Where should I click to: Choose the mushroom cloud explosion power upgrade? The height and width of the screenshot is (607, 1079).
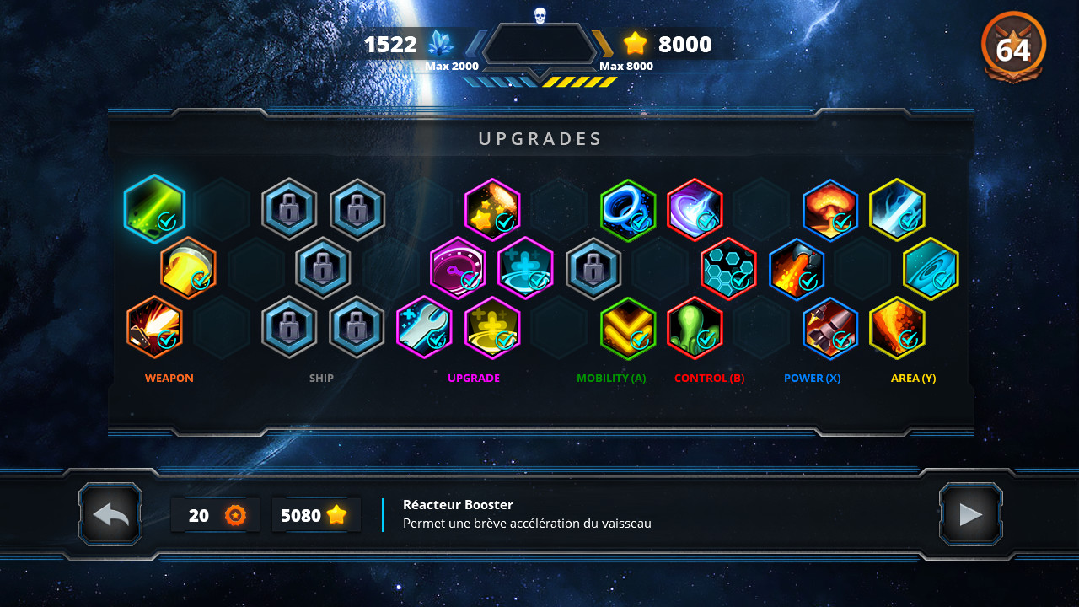click(830, 210)
